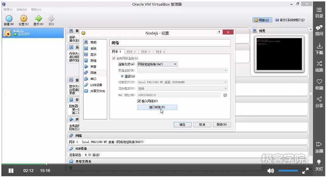326x177 pixels.
Task: Click the green Show (显示) arrow icon
Action: click(38, 19)
